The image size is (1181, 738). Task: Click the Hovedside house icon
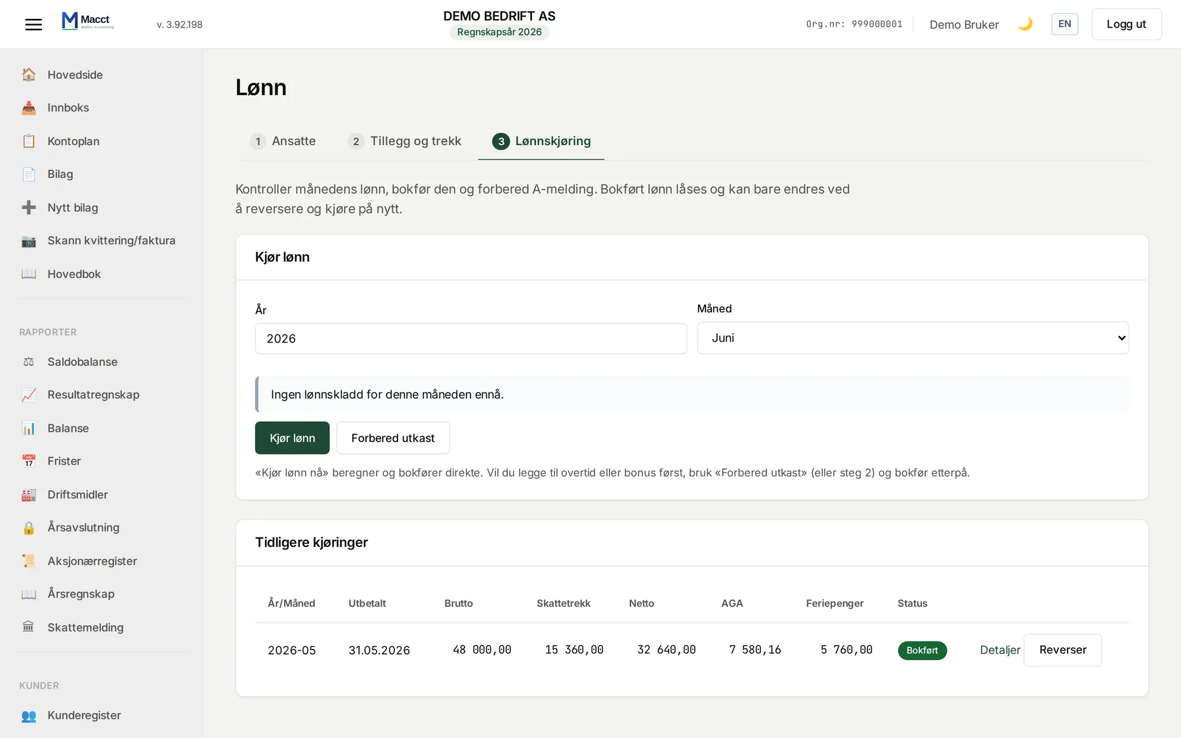(29, 75)
